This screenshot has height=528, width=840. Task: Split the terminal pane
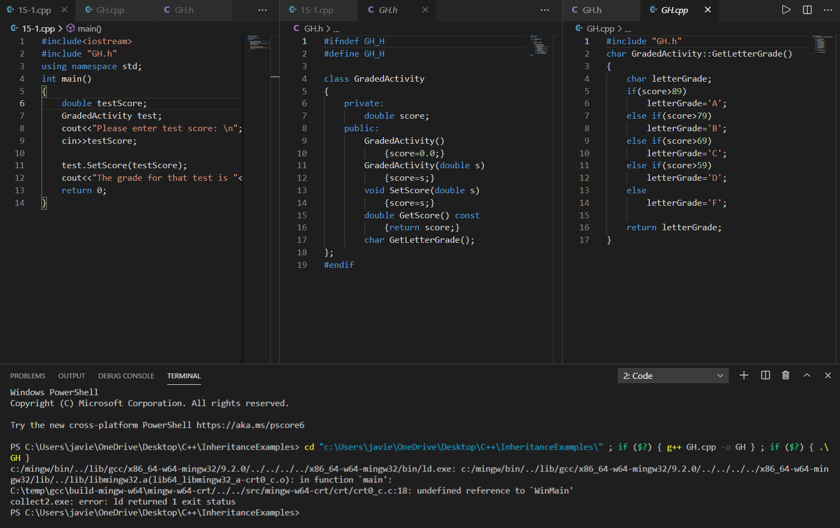coord(765,375)
